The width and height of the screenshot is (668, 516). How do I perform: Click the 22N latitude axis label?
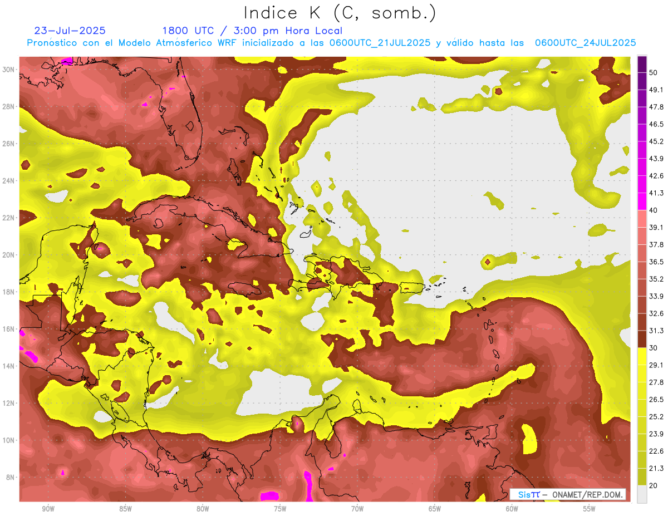[9, 218]
